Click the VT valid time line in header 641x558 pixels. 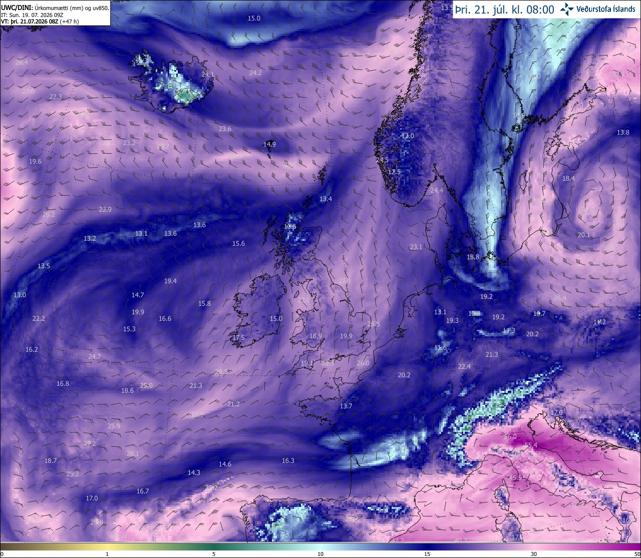tap(40, 22)
